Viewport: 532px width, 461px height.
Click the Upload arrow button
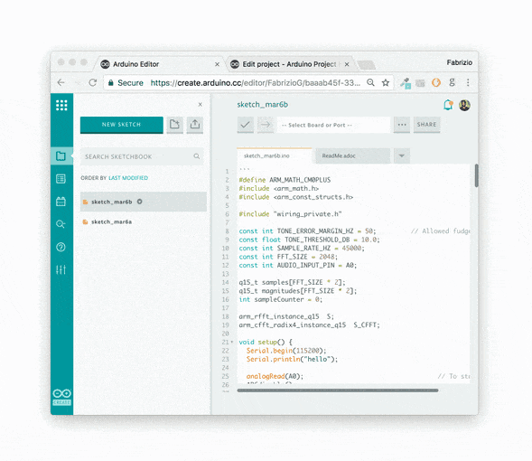[x=266, y=125]
